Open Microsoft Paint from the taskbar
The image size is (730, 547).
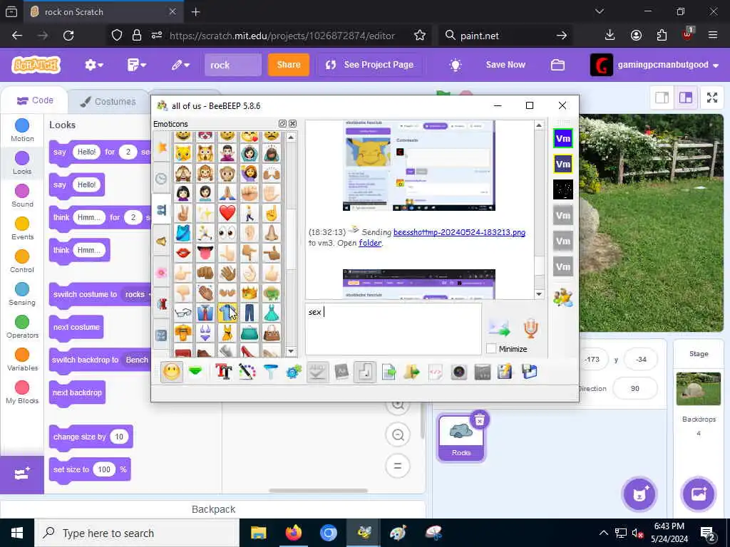coord(398,533)
